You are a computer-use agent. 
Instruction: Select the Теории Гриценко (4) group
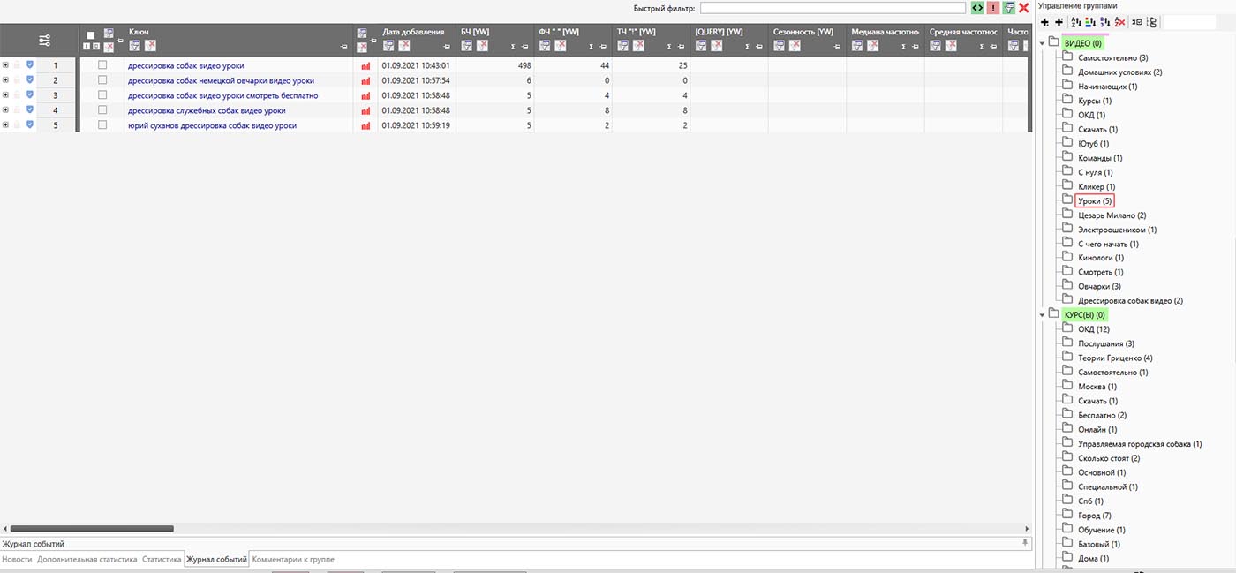coord(1115,358)
